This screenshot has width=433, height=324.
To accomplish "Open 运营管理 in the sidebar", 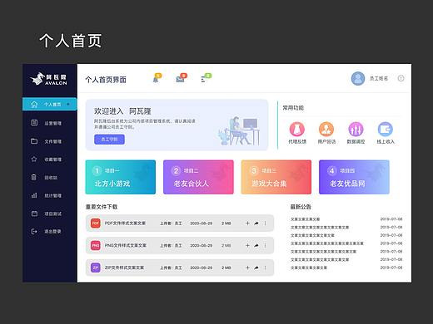I will click(50, 123).
